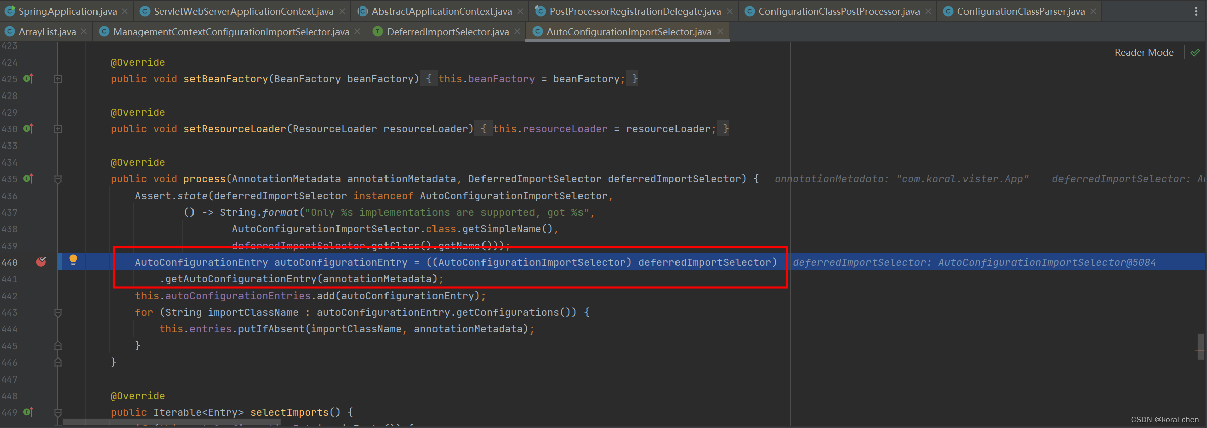Click override gutter icon on line 425
This screenshot has height=428, width=1207.
pyautogui.click(x=28, y=79)
